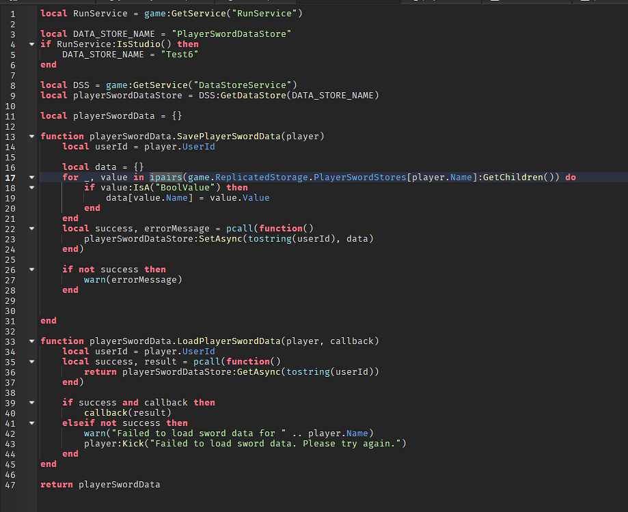
Task: Click Kick on line 43
Action: 133,444
